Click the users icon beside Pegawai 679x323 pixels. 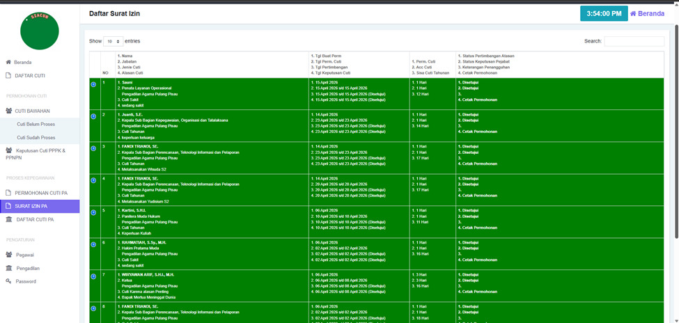[8, 255]
